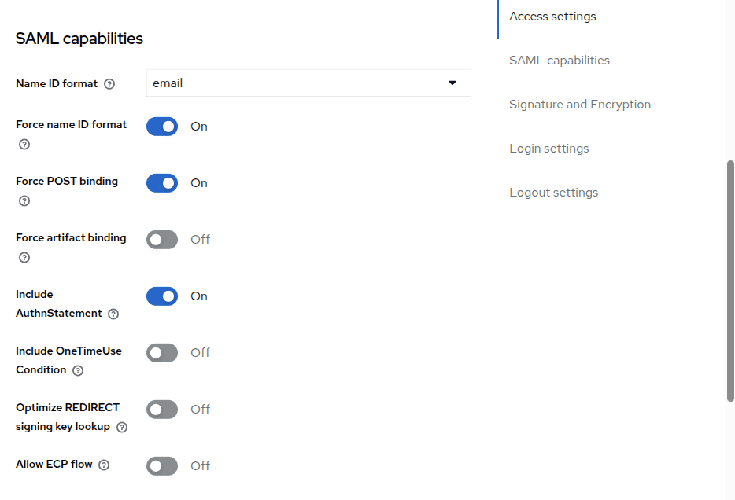Jump to Access settings section
The width and height of the screenshot is (735, 500).
pyautogui.click(x=552, y=17)
